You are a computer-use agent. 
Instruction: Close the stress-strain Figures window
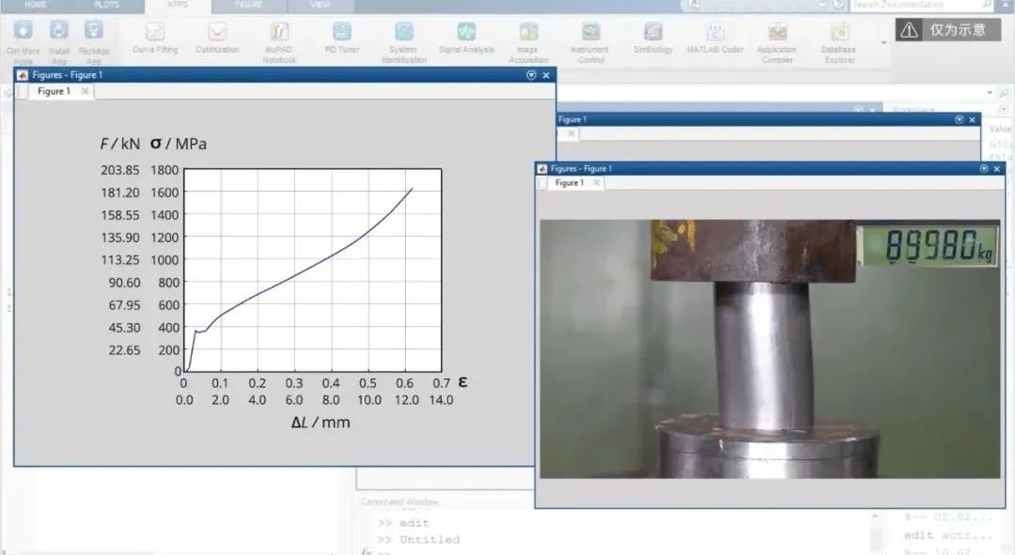click(546, 75)
